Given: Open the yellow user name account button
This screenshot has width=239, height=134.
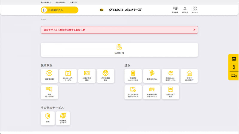Looking at the screenshot, I should [x=59, y=10].
